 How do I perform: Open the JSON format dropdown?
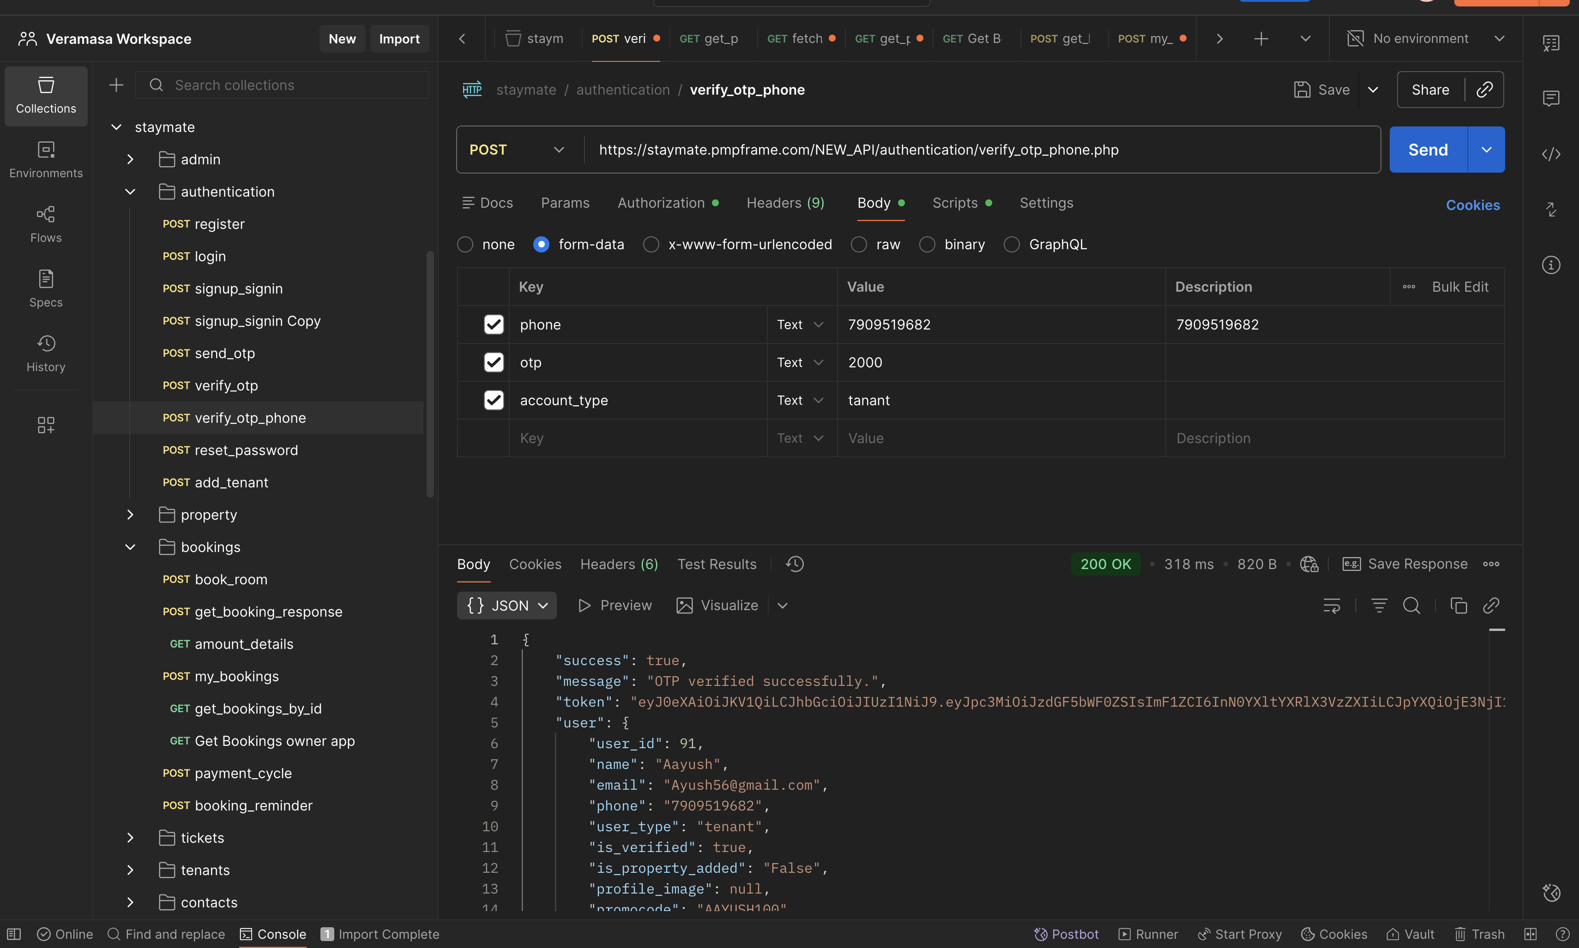pyautogui.click(x=507, y=605)
